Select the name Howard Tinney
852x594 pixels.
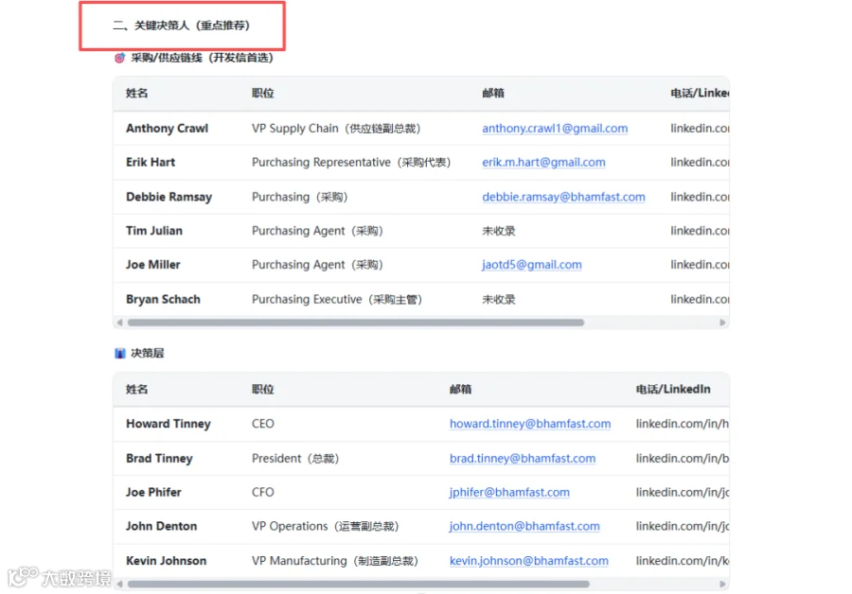[x=169, y=424]
